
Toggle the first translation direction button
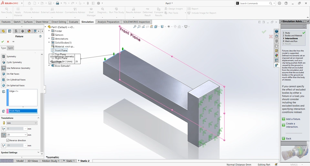click(4, 129)
